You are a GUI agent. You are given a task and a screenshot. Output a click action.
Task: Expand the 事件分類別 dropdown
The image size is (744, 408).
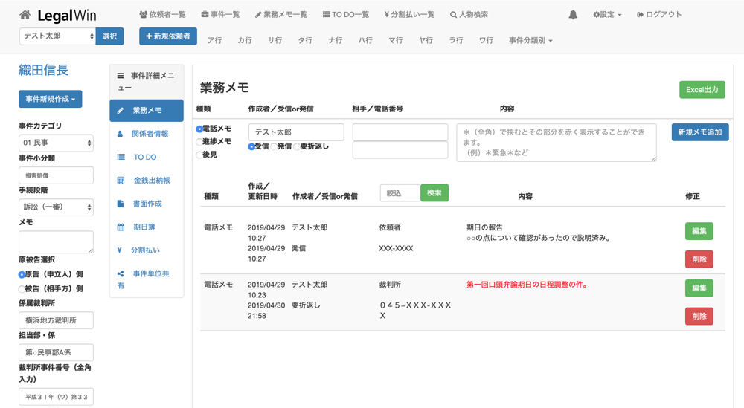click(x=530, y=40)
